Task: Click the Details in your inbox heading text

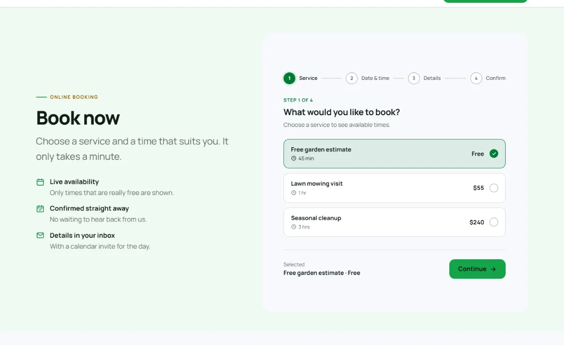Action: coord(82,235)
